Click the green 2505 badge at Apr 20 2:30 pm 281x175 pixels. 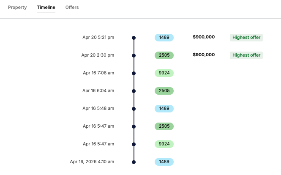(x=164, y=55)
